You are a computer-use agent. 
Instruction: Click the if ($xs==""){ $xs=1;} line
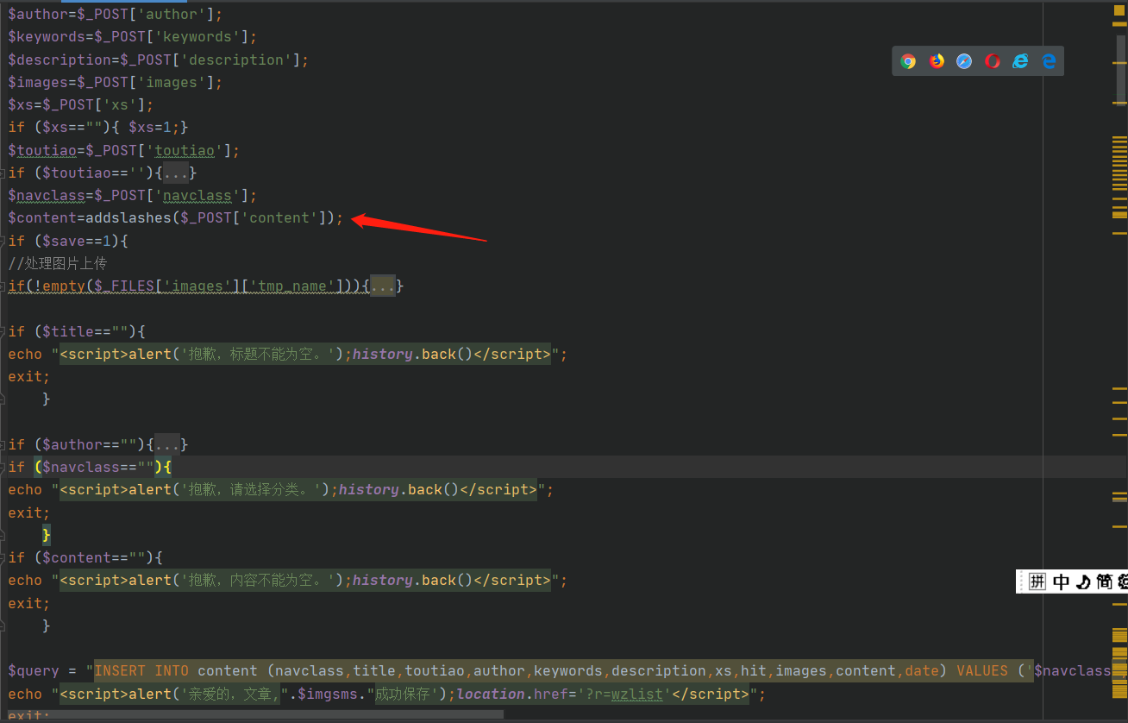point(98,128)
